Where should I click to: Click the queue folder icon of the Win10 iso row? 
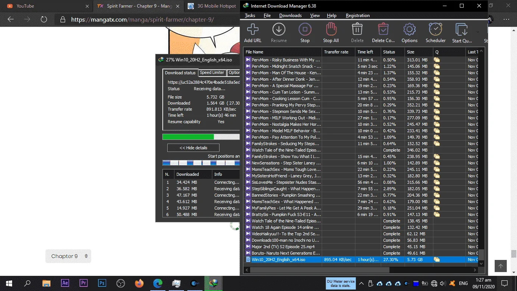[x=437, y=260]
